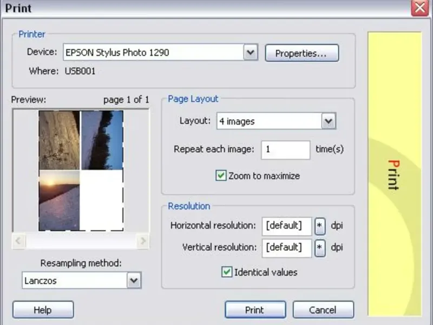Click the Repeat each image field
The image size is (433, 325).
[x=286, y=150]
